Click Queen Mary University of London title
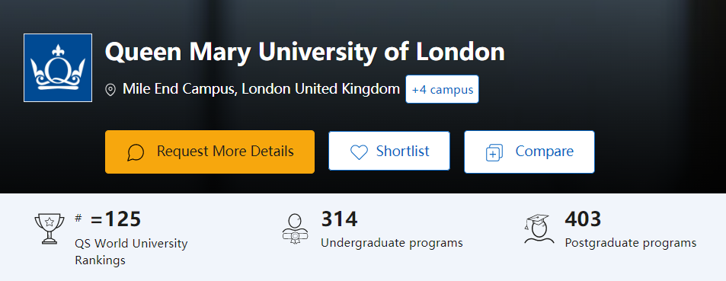726x281 pixels. [305, 53]
